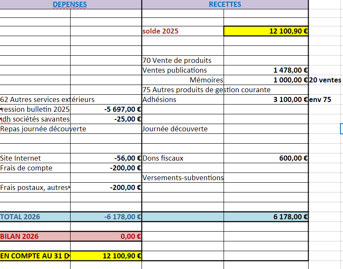Select the Adhésions amount 3 100,00 €
This screenshot has height=269, width=343.
click(266, 99)
